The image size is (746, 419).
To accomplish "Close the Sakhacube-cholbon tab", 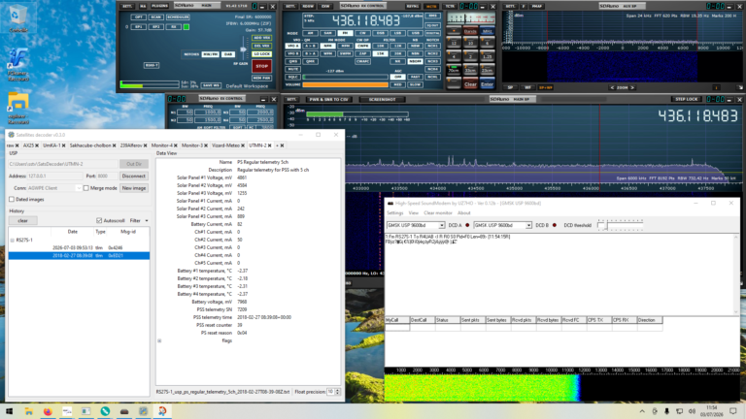I will [115, 145].
